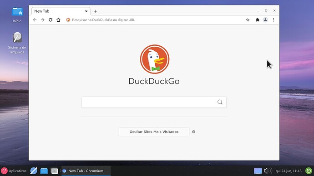
Task: Click the green logout icon in panel
Action: pos(309,171)
